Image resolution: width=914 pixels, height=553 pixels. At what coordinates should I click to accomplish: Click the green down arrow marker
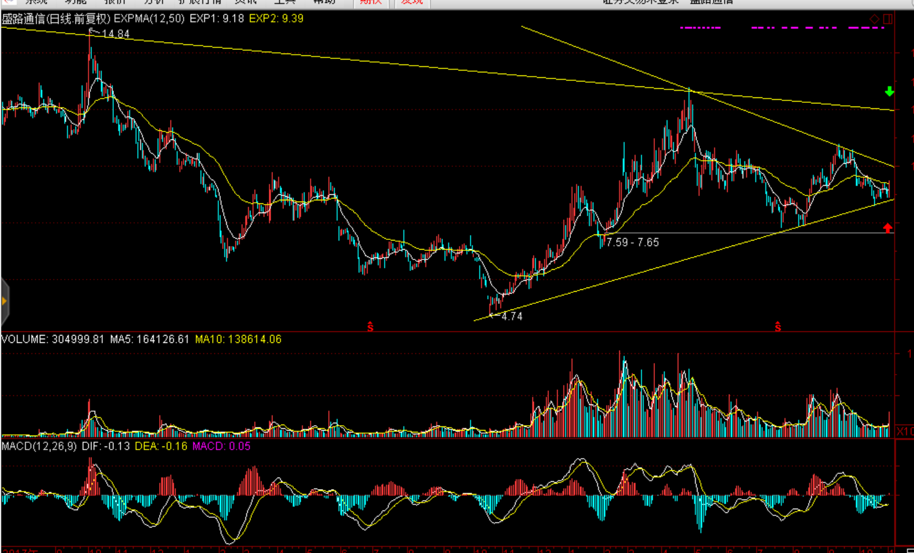click(890, 91)
